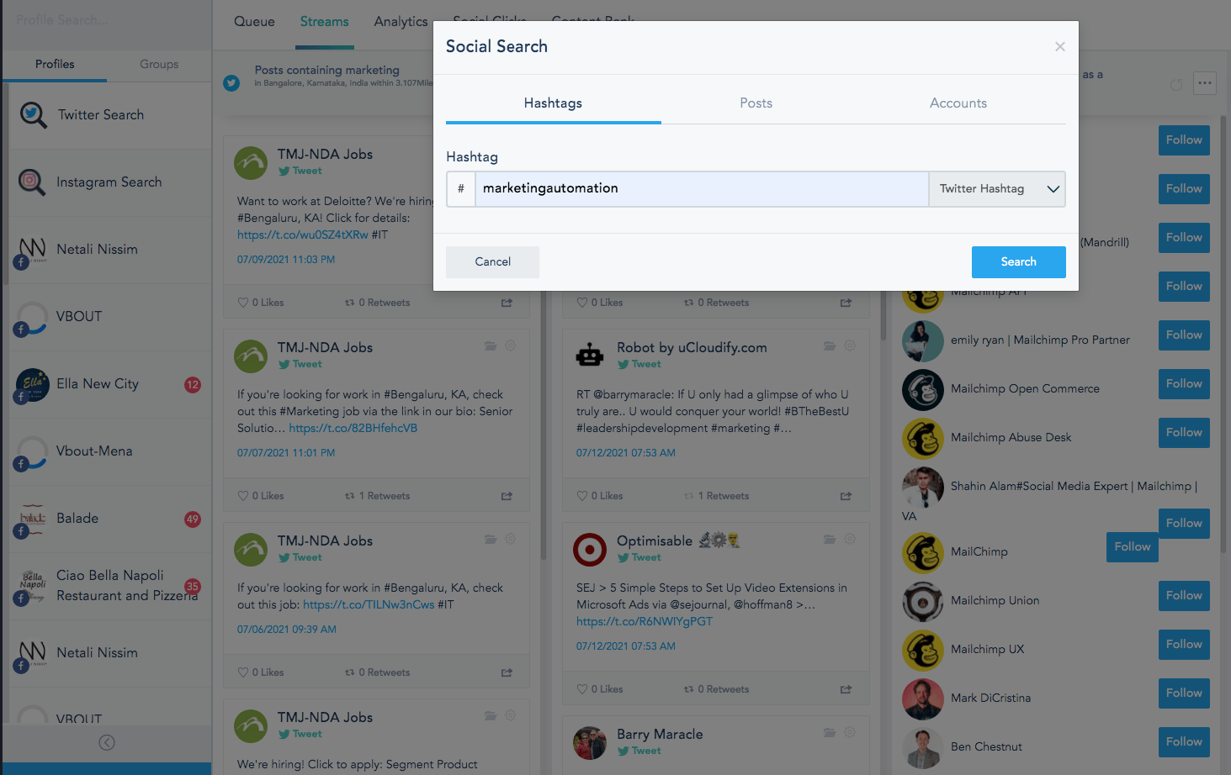Open gear icon on Senior Solutio tweet
1231x775 pixels.
[x=510, y=345]
